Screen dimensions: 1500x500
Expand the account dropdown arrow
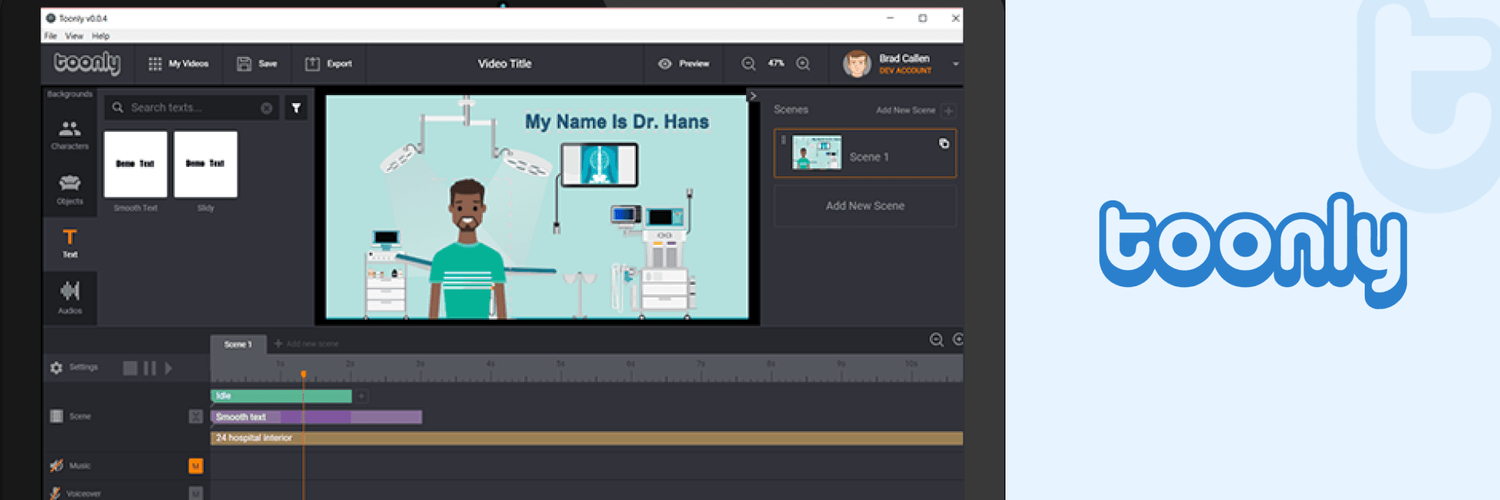coord(955,64)
